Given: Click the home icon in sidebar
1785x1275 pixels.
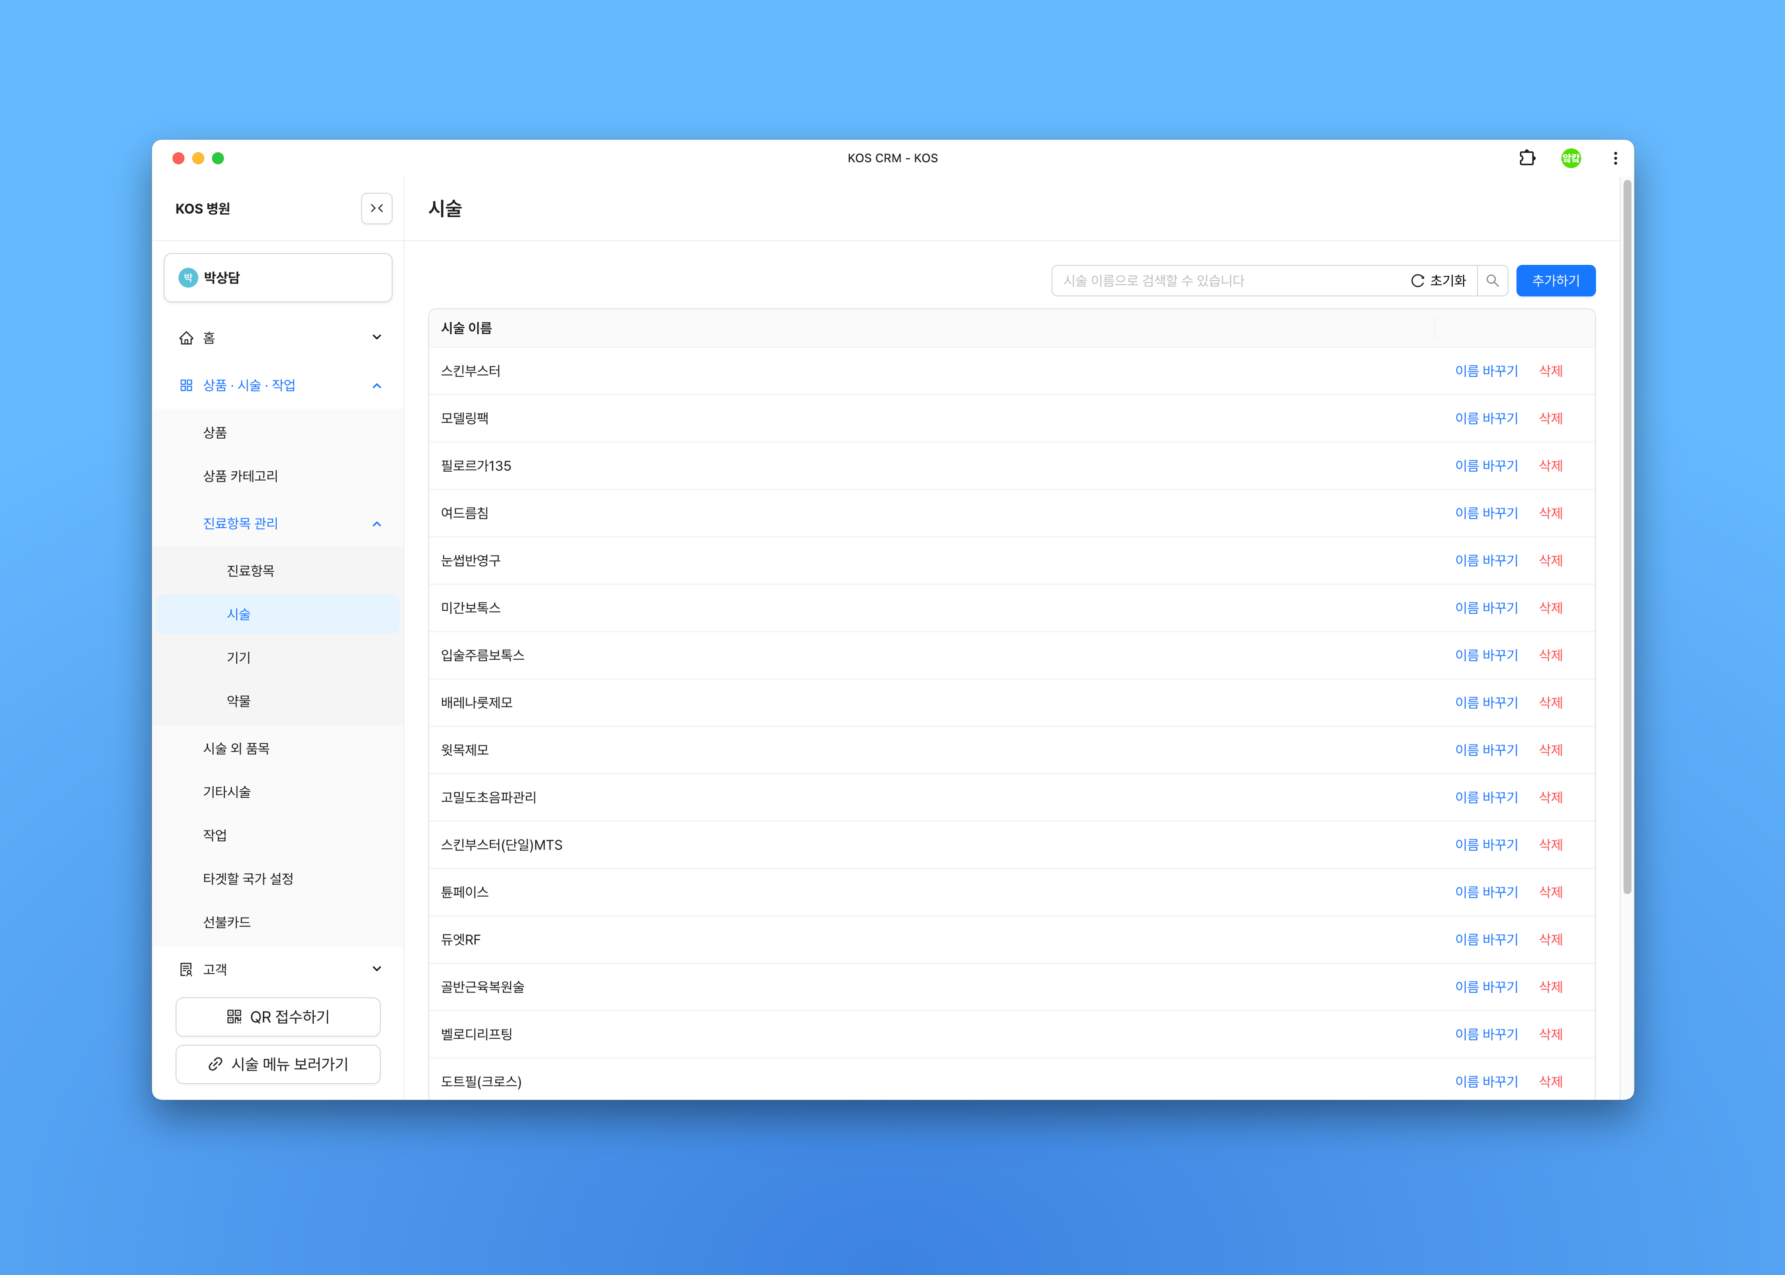Looking at the screenshot, I should [186, 337].
